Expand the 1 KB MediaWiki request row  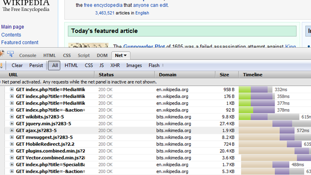(x=12, y=103)
